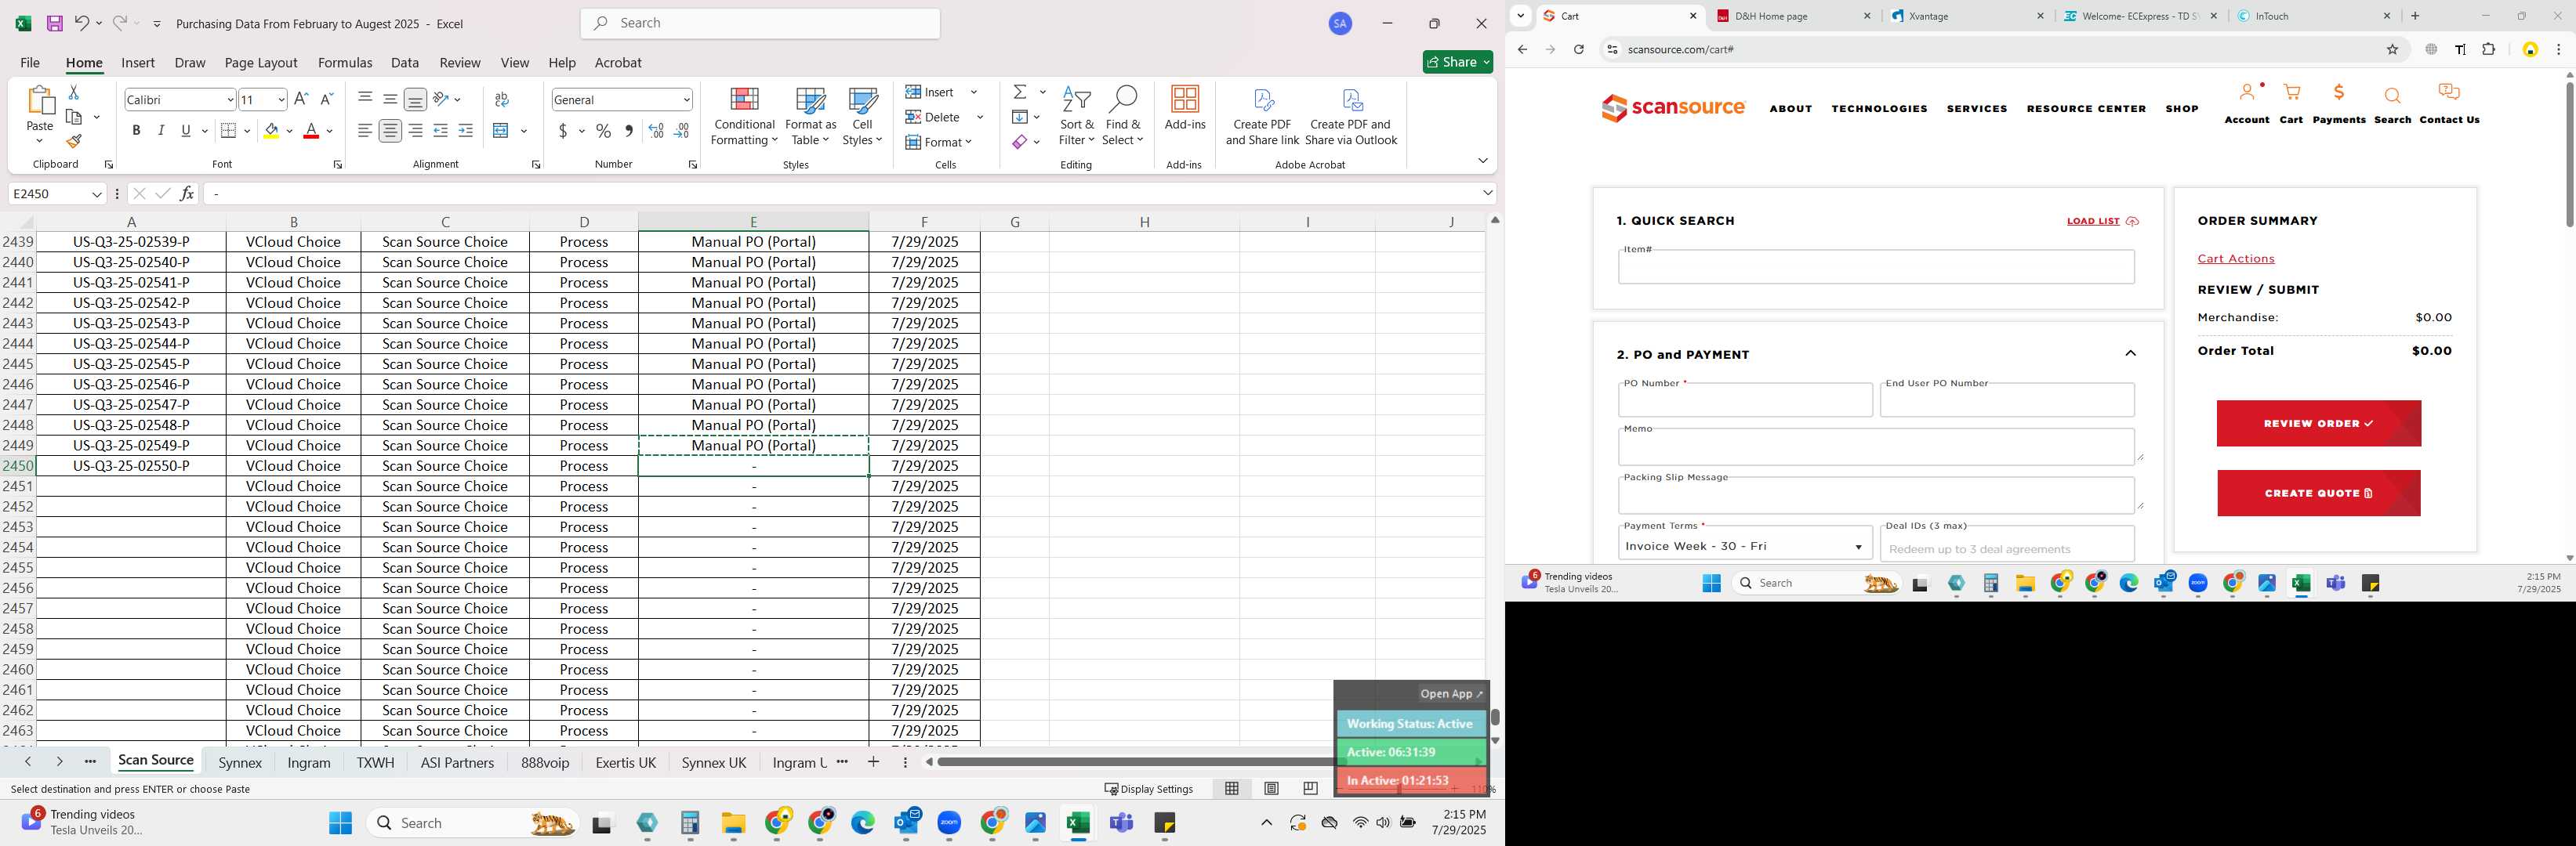Open the Cart Actions link
2576x846 pixels.
(x=2235, y=258)
